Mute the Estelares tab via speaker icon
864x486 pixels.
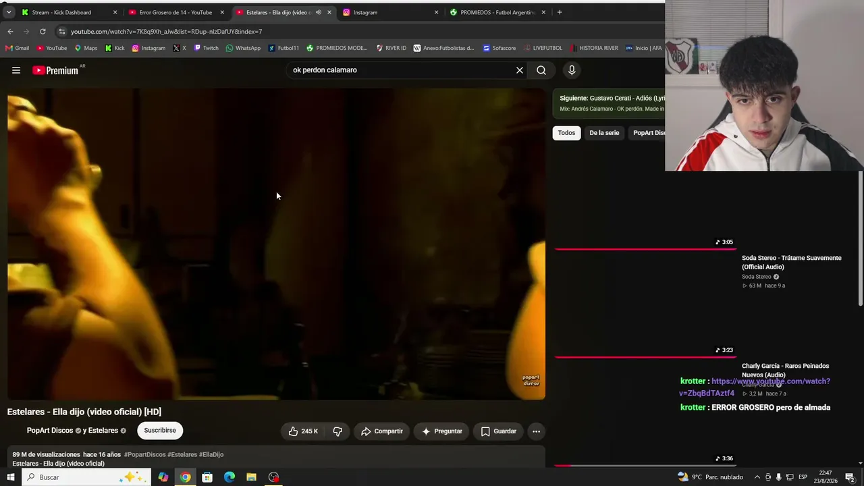319,12
